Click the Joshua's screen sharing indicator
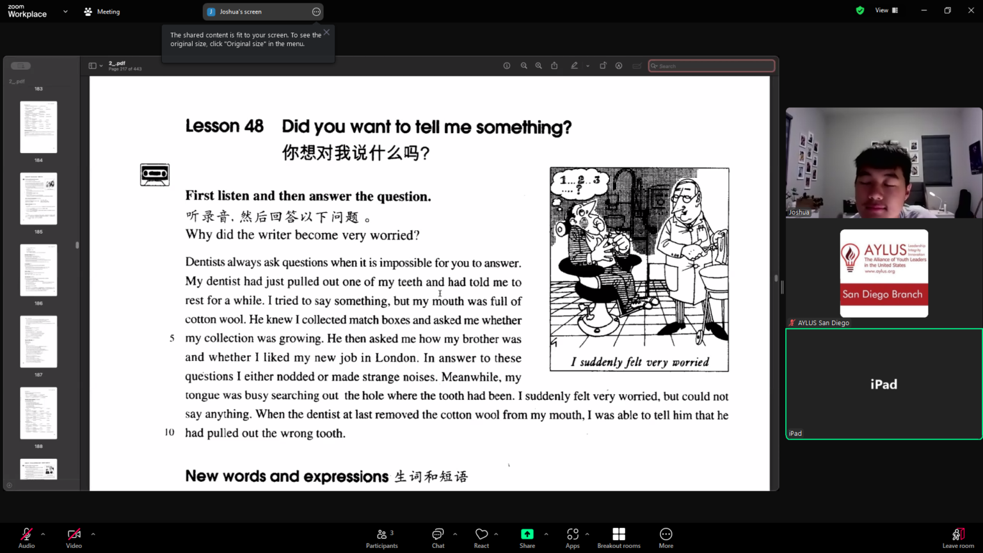Image resolution: width=983 pixels, height=553 pixels. click(263, 12)
